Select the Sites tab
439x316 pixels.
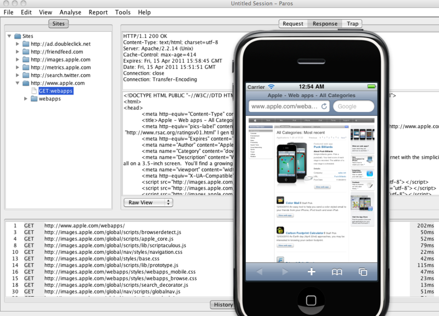pyautogui.click(x=59, y=24)
